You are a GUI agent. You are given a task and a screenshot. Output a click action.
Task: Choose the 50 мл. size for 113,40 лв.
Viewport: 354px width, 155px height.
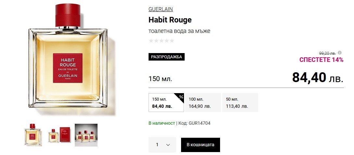(x=240, y=103)
